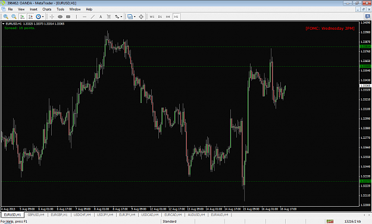Viewport: 372px width, 224px height.
Task: Switch to the EURUSD,H1 chart tab
Action: click(12, 214)
